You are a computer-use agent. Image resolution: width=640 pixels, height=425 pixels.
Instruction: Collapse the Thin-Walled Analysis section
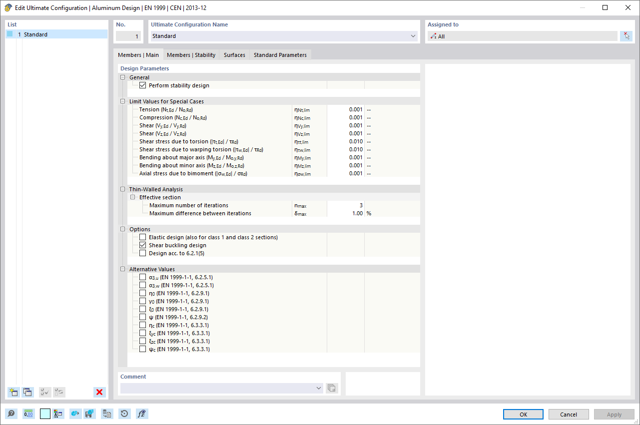[122, 189]
